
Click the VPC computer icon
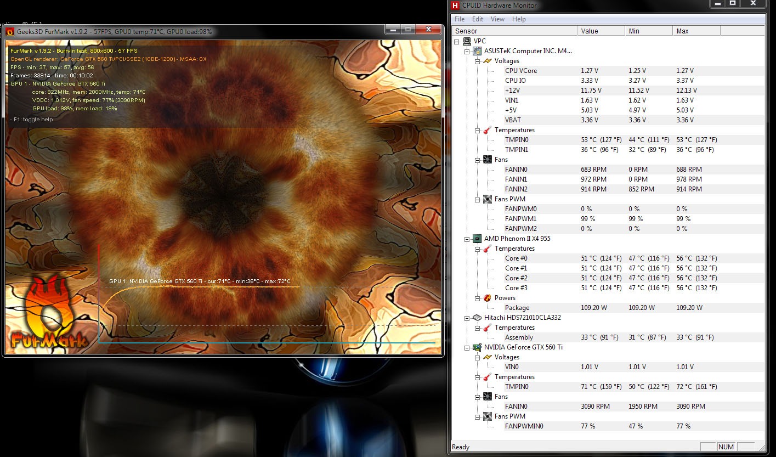467,41
